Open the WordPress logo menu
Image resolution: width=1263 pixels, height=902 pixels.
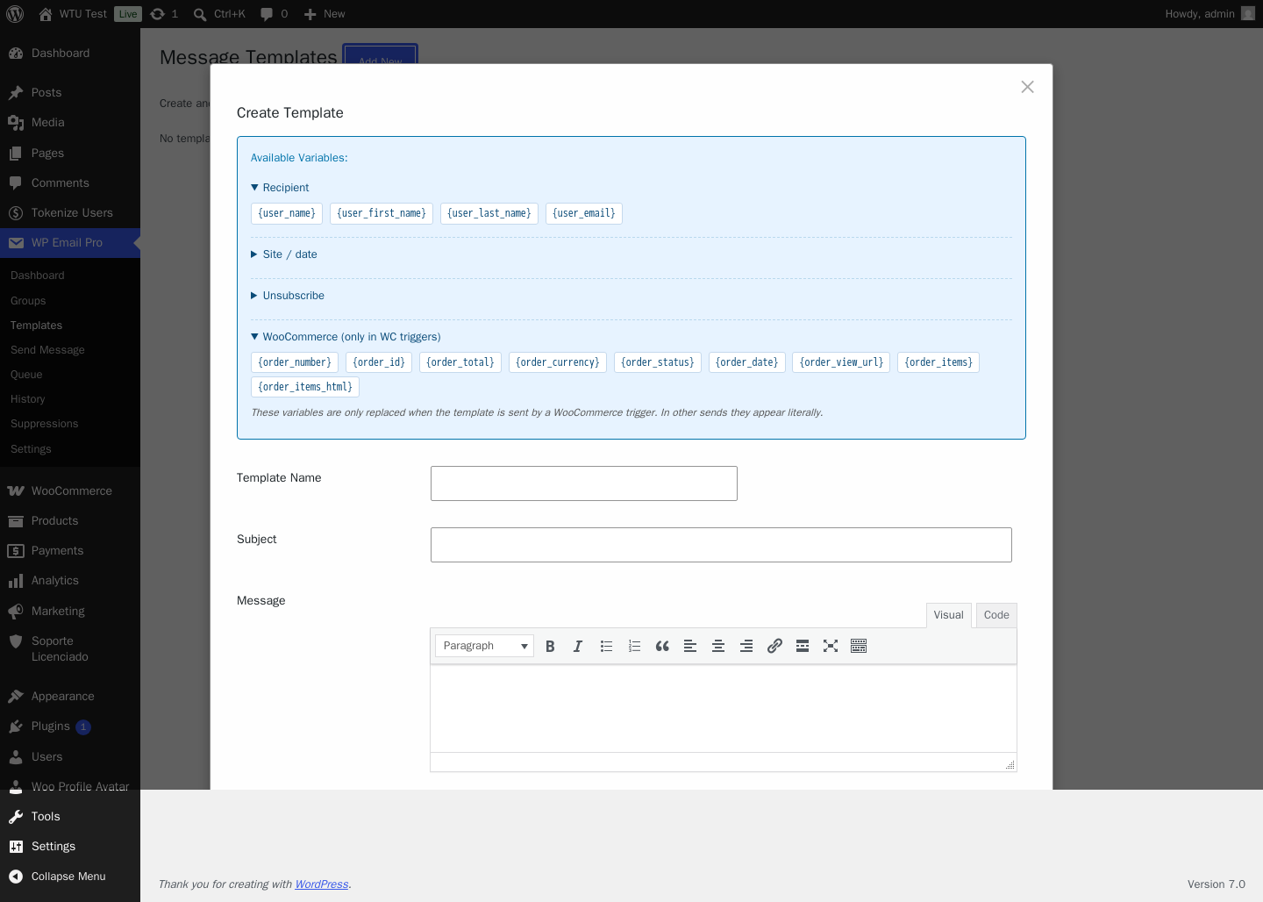point(15,14)
